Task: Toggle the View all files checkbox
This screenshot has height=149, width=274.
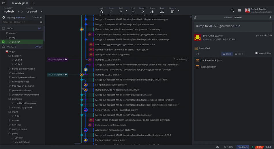Action: 256,53
